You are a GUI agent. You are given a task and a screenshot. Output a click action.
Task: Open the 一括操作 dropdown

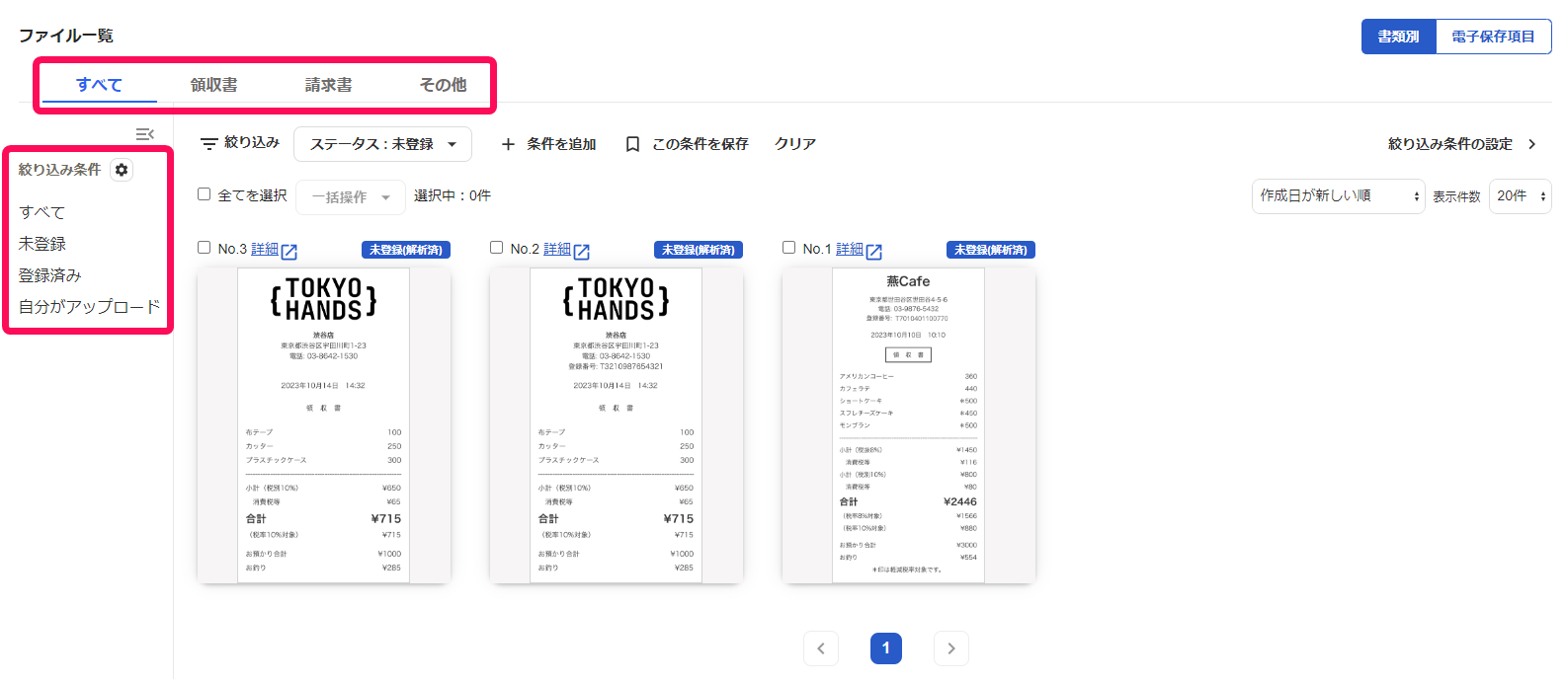(351, 197)
